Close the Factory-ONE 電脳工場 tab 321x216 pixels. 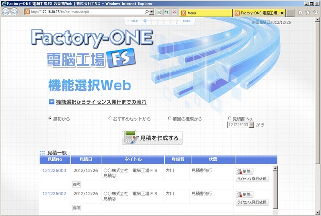click(x=282, y=13)
